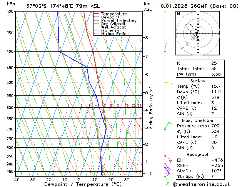
Task: Click the Most Unstable Pressure value 700
Action: point(215,126)
